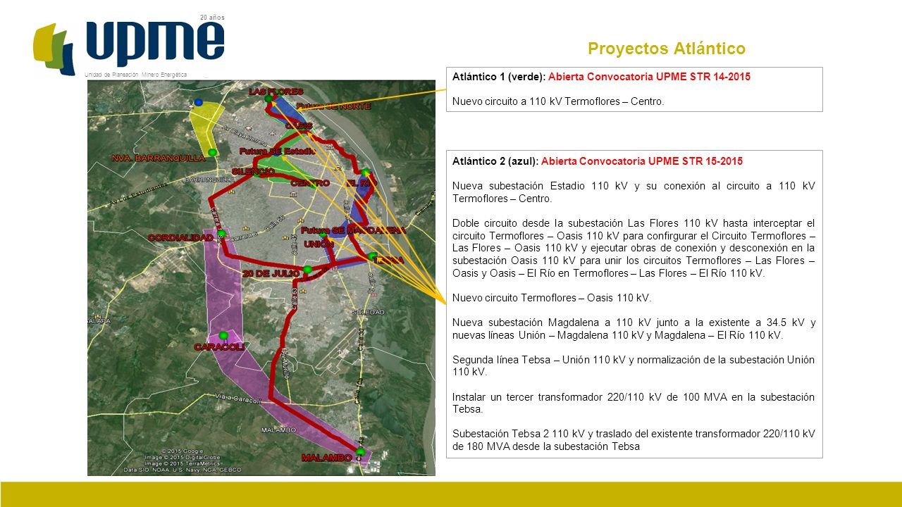Select 'Atlántico 1 (verde):' heading
This screenshot has width=902, height=507.
[x=499, y=77]
